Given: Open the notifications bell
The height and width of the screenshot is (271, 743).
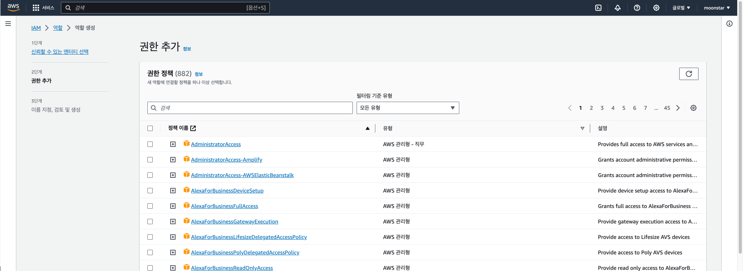Looking at the screenshot, I should pyautogui.click(x=618, y=8).
